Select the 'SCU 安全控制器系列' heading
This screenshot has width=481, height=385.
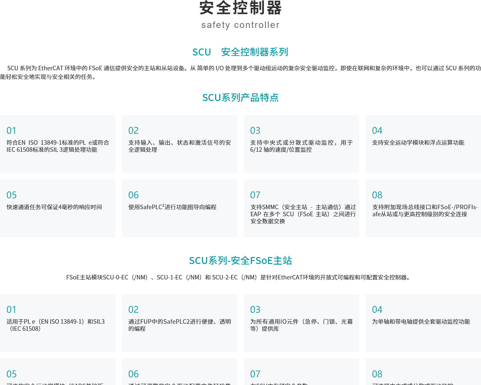(x=240, y=52)
